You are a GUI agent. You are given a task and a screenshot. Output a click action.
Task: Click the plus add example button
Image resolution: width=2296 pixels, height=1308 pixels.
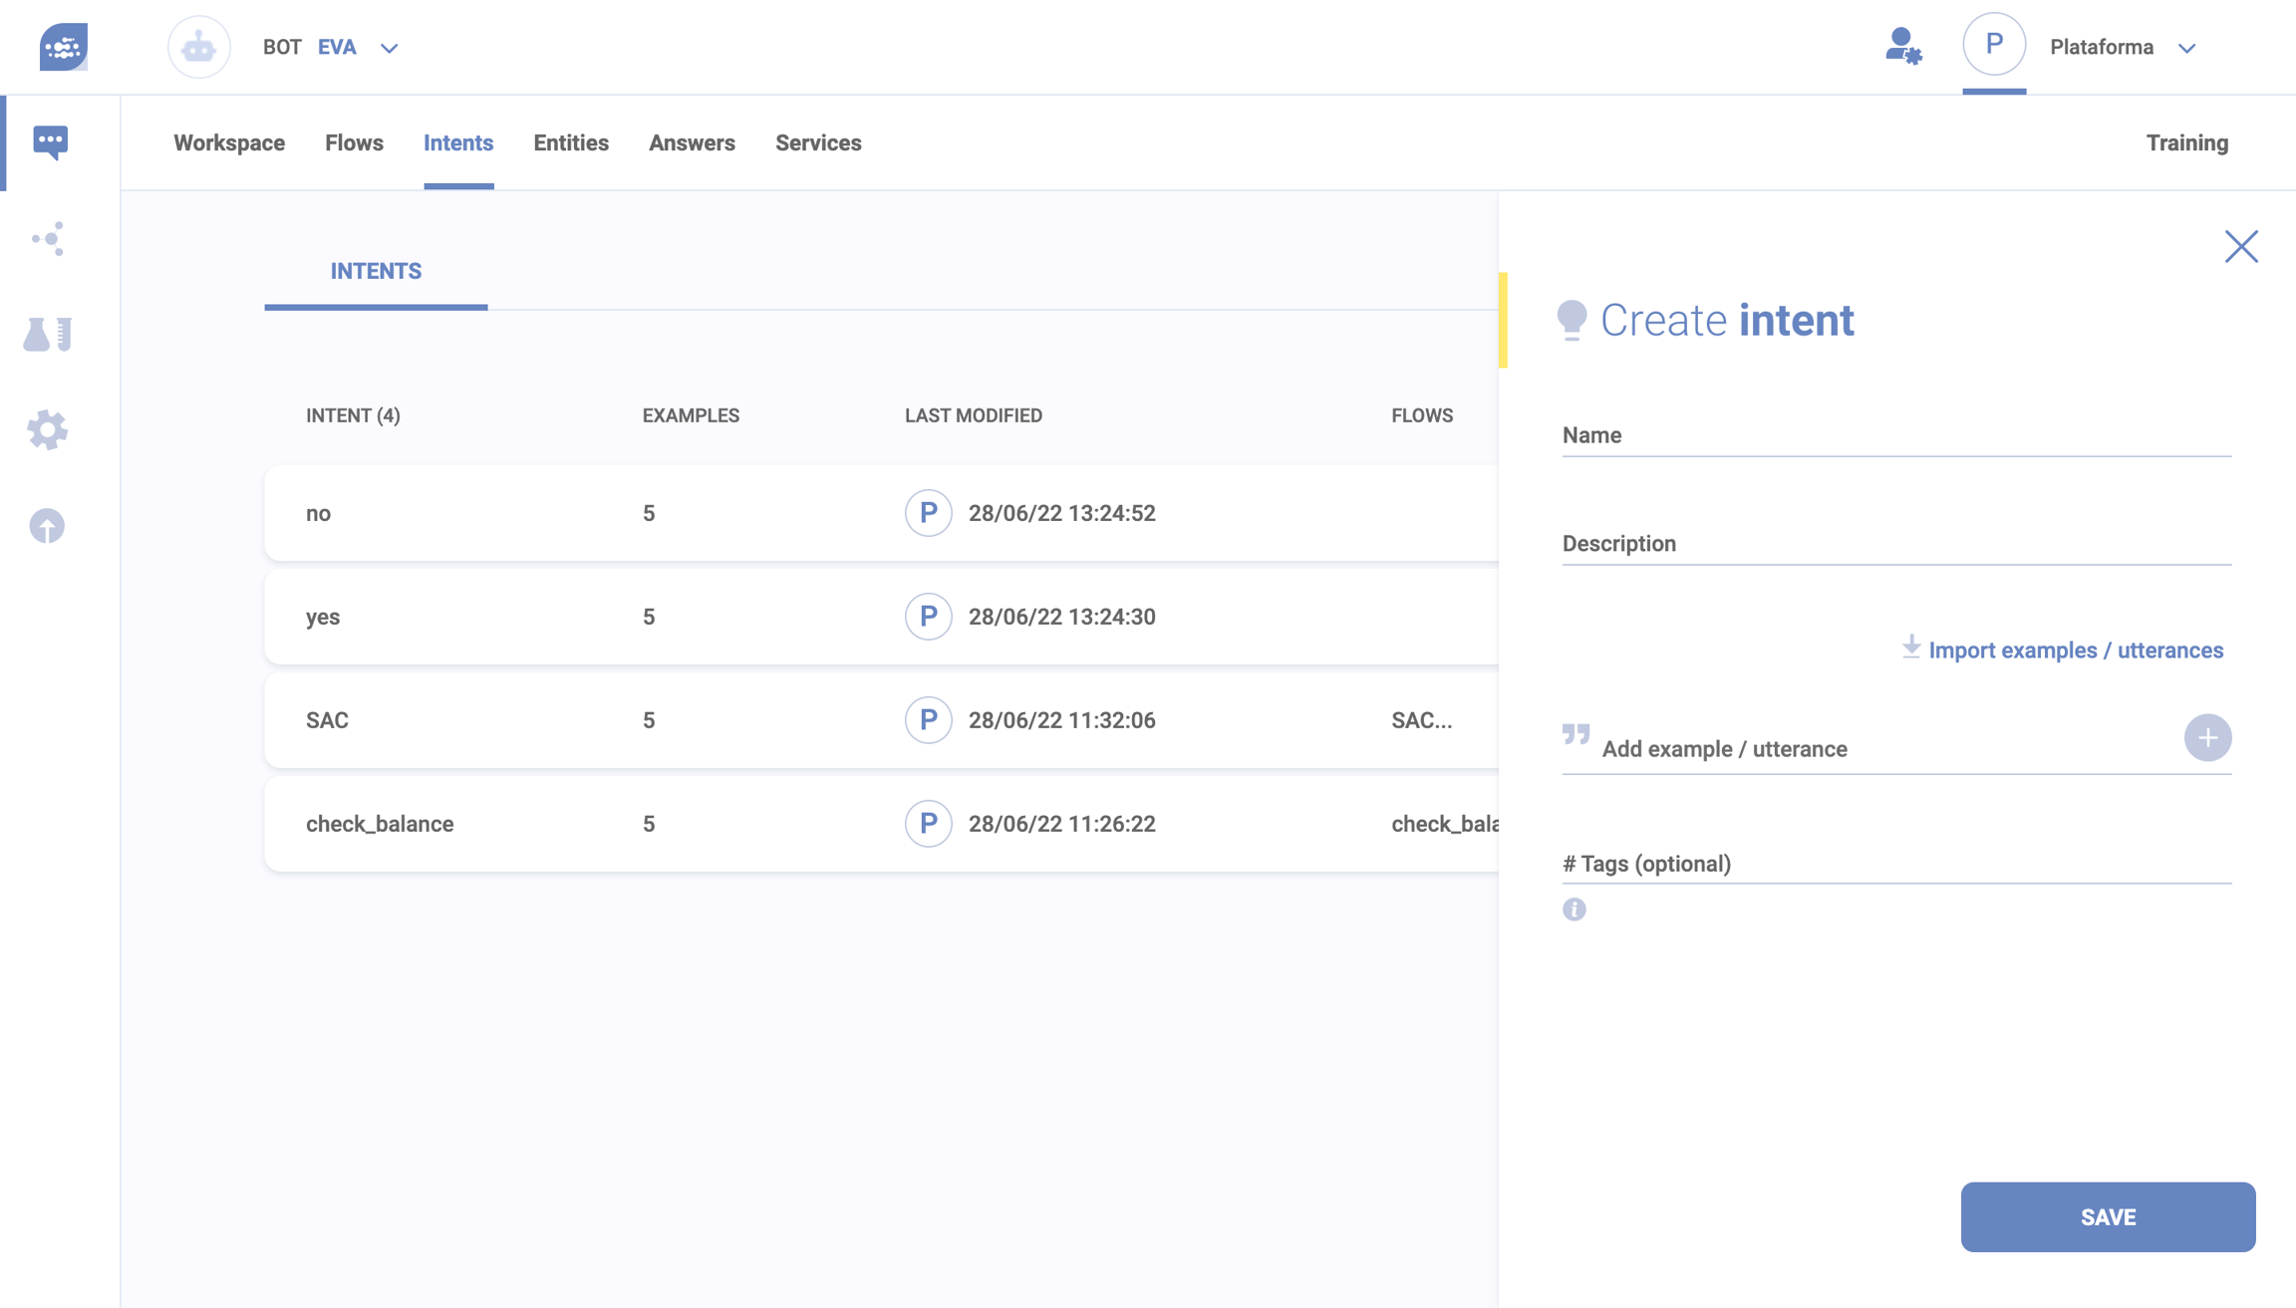click(x=2207, y=738)
